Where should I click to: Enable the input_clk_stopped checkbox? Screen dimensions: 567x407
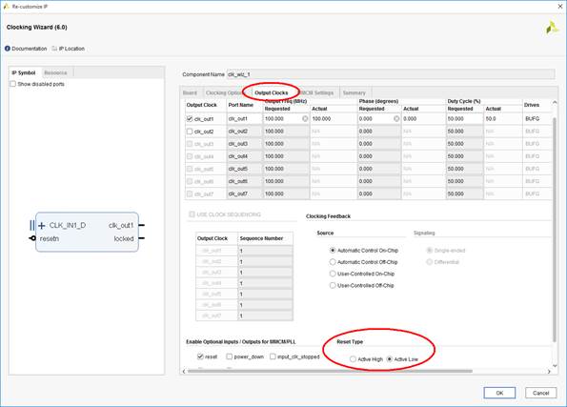click(273, 356)
